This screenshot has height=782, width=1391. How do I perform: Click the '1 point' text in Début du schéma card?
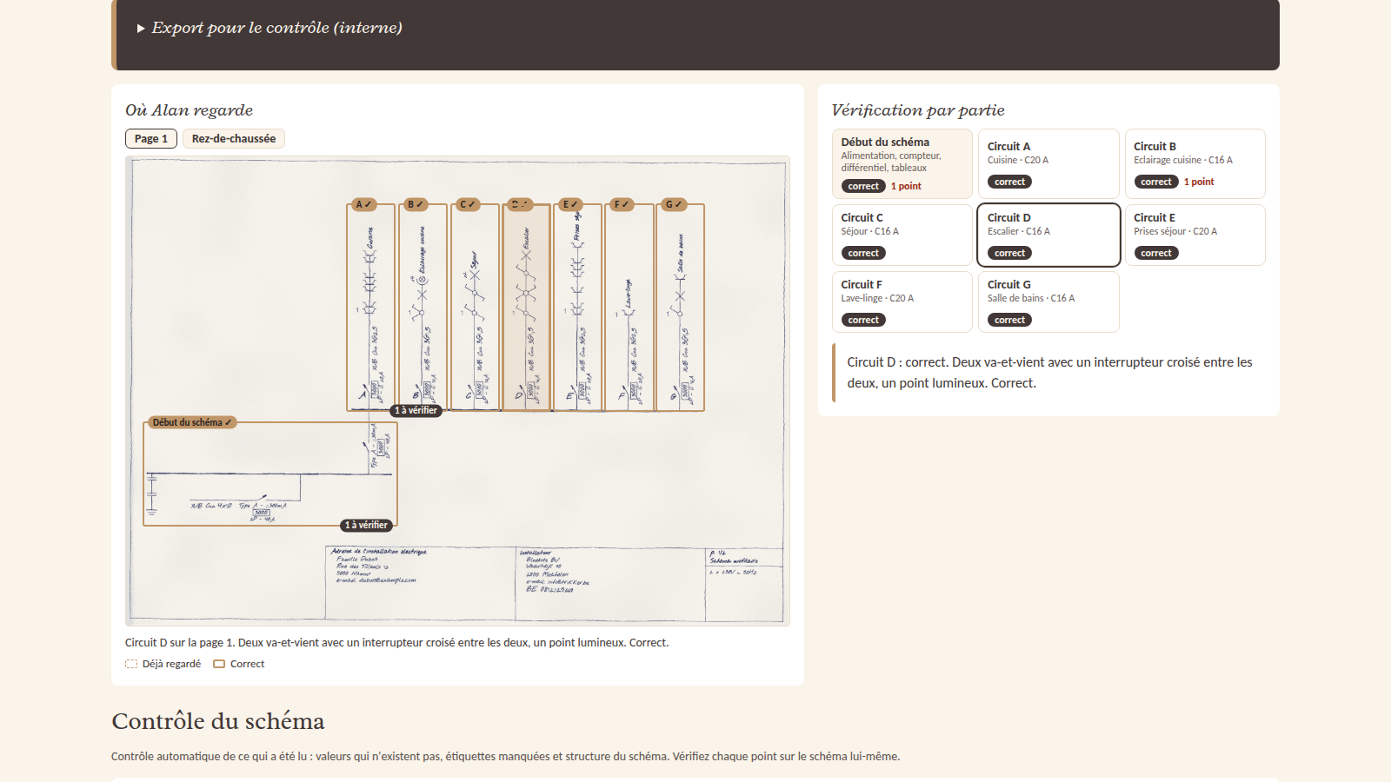[x=906, y=186]
